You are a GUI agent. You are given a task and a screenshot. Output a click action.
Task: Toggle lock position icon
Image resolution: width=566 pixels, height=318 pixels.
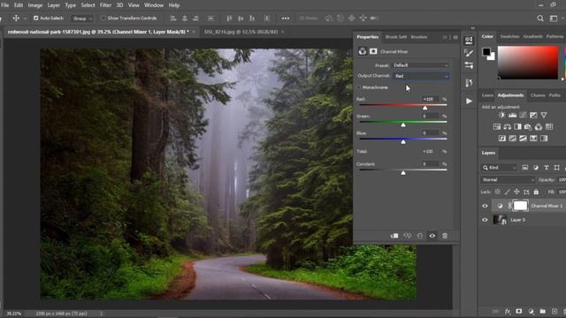tap(516, 192)
